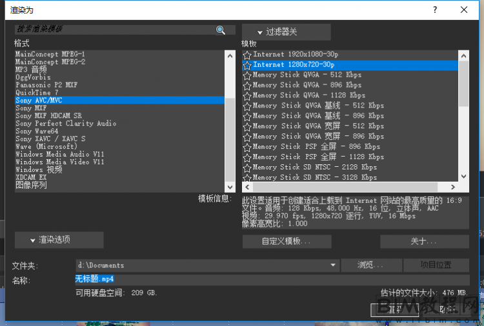
Task: Open the help question mark in title bar
Action: coord(435,10)
